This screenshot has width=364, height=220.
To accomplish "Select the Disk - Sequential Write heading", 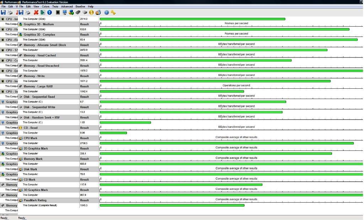I will click(x=39, y=107).
